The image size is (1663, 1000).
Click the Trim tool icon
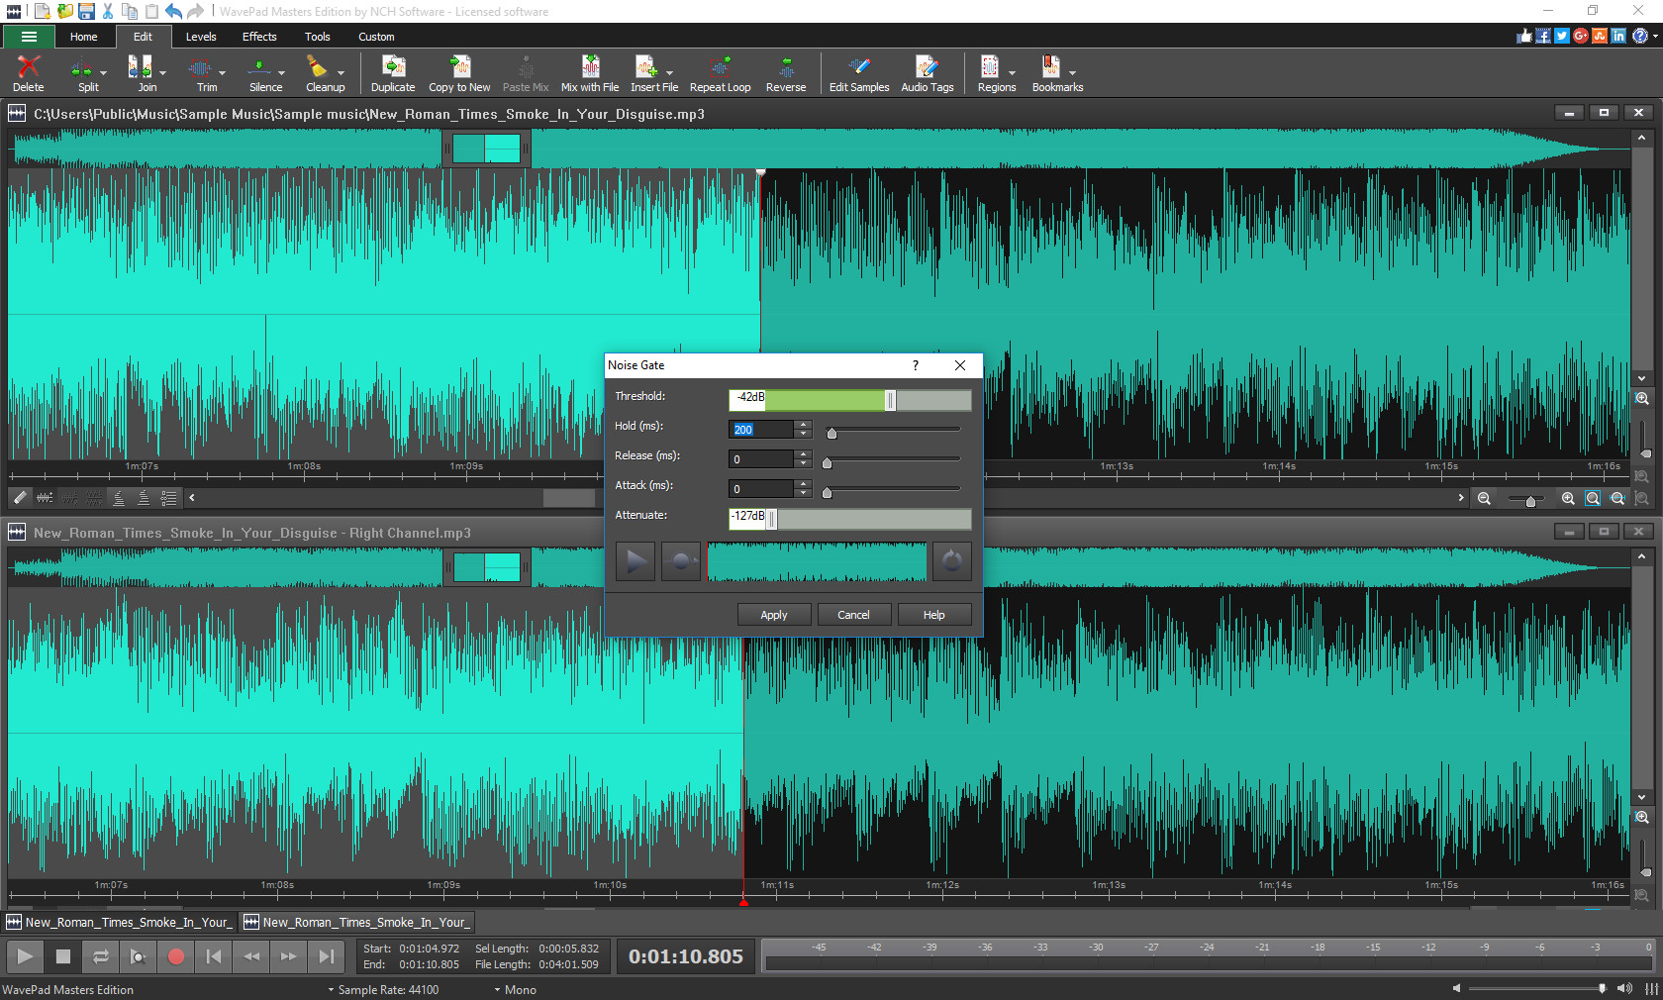(x=203, y=72)
